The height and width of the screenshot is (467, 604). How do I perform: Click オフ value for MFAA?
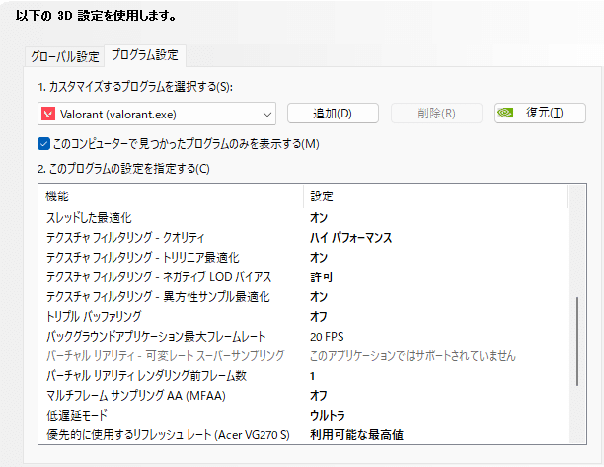pyautogui.click(x=319, y=396)
